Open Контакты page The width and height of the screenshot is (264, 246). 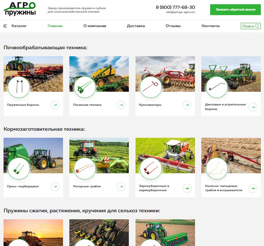point(210,26)
